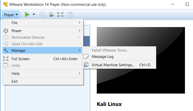
Task: Click the removable devices toolbar icon
Action: 51,15
